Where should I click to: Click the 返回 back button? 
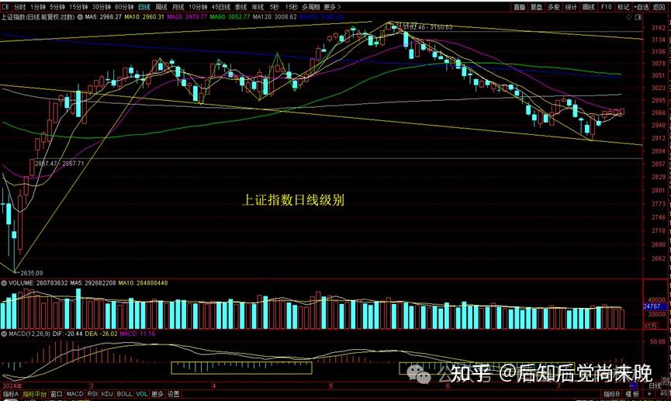click(659, 6)
